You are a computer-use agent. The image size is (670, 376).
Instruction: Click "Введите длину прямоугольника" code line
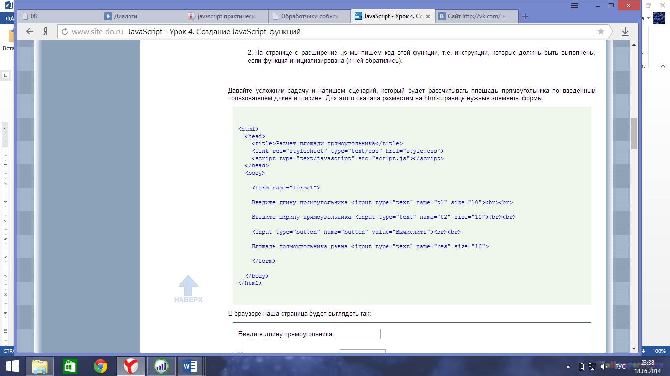point(383,203)
